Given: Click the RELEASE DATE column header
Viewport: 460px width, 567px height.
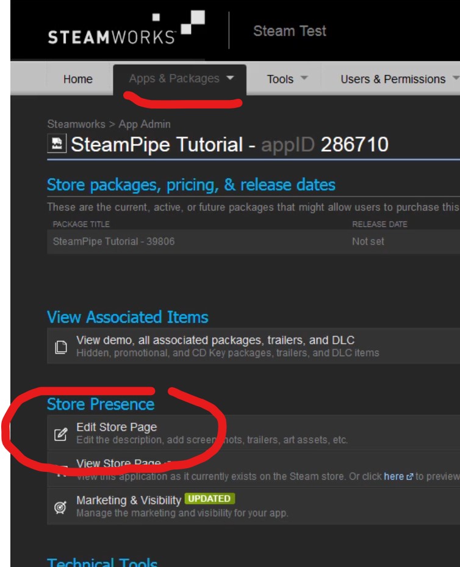Looking at the screenshot, I should click(379, 224).
